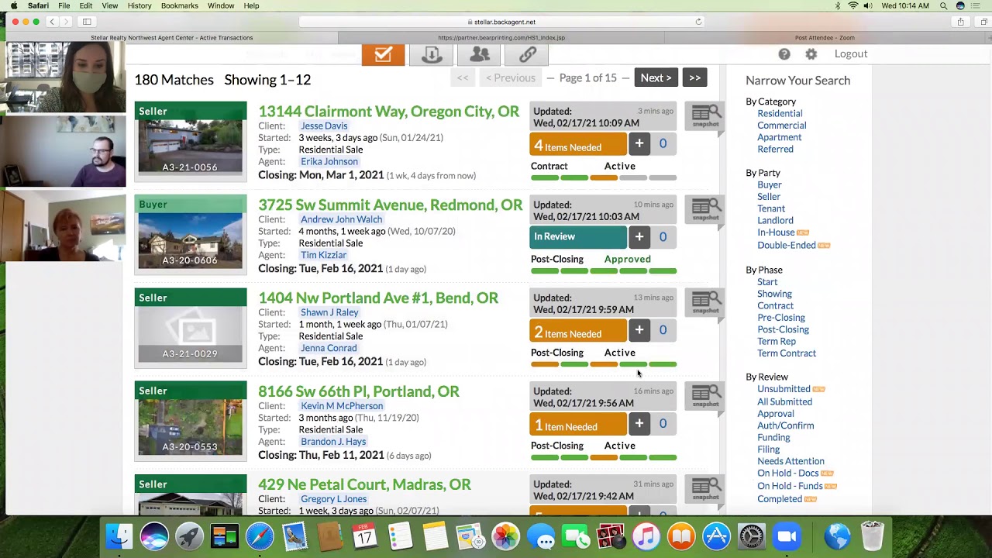Open Calendar app in the Dock
Viewport: 992px width, 558px height.
click(364, 536)
